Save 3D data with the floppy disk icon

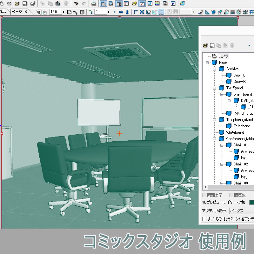point(212,46)
